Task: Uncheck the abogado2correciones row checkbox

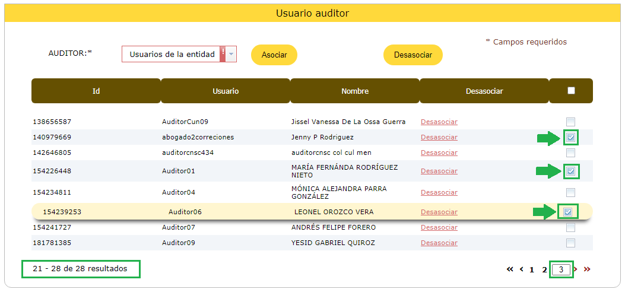Action: pyautogui.click(x=570, y=138)
